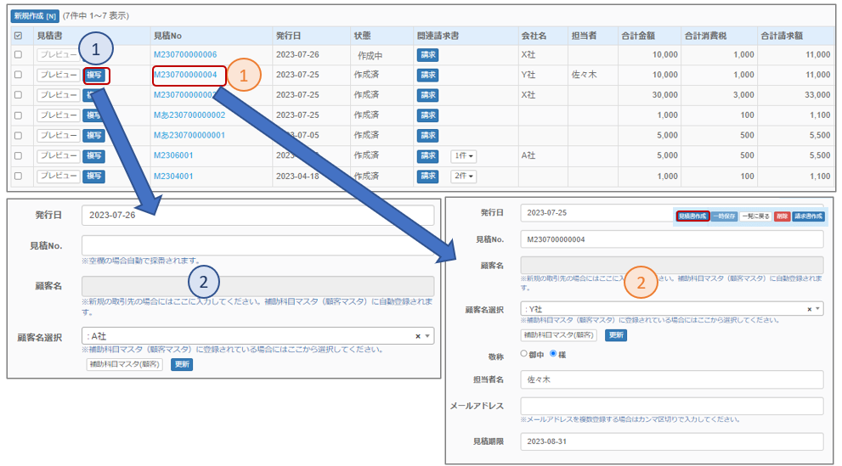Select the 御中 radio button
Screen dimensions: 842x466
coord(524,354)
